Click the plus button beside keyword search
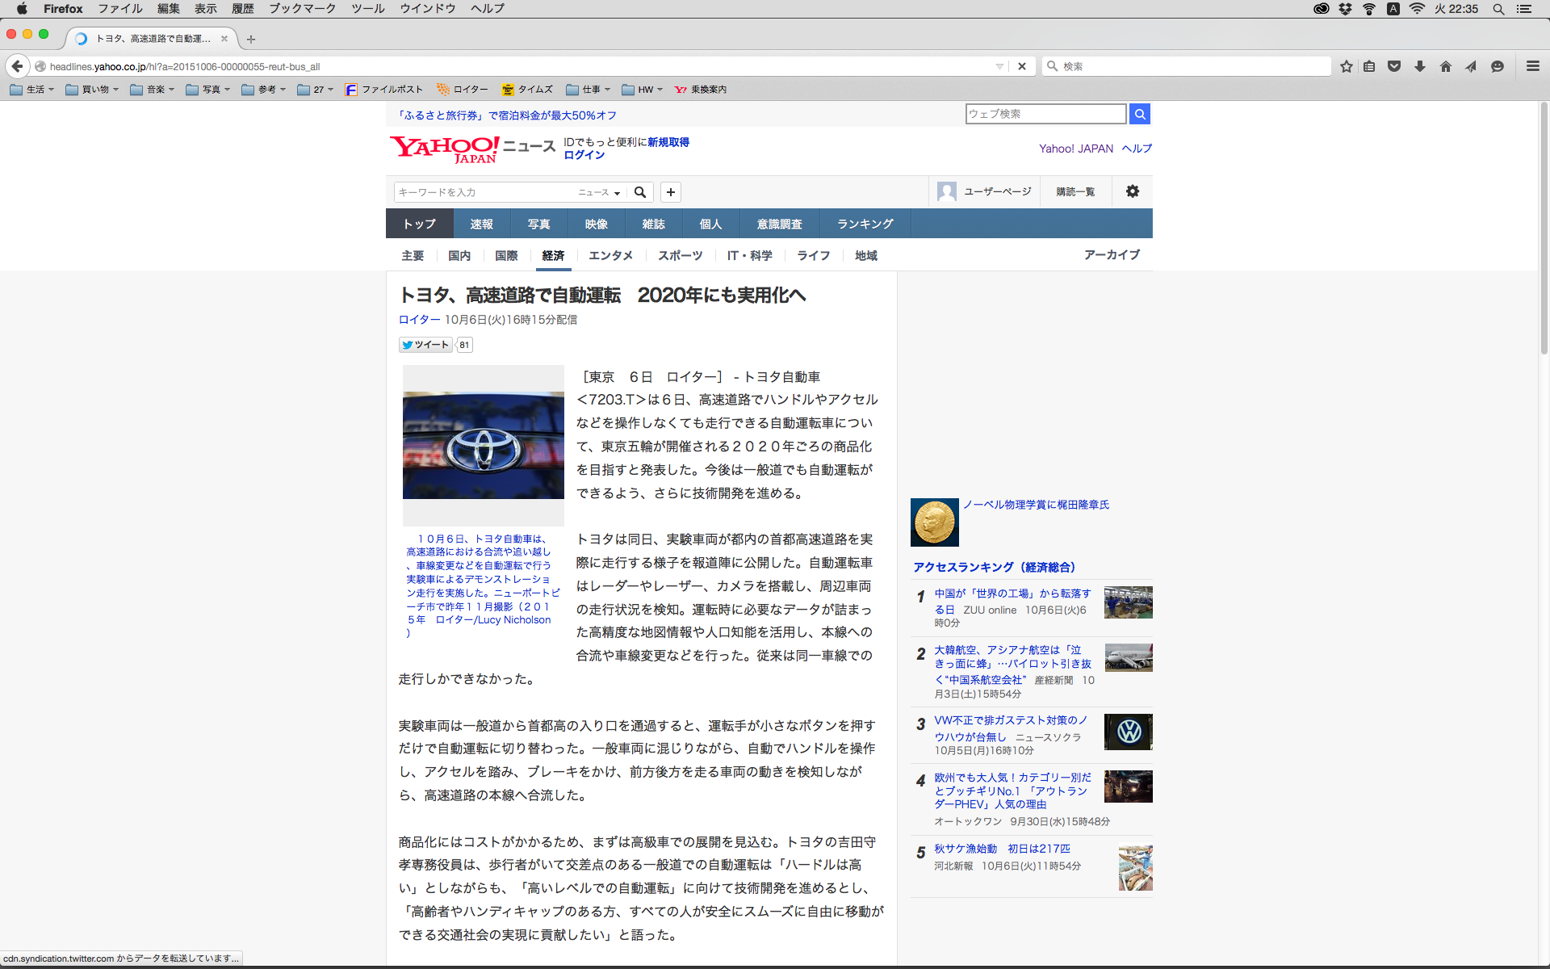 point(670,192)
